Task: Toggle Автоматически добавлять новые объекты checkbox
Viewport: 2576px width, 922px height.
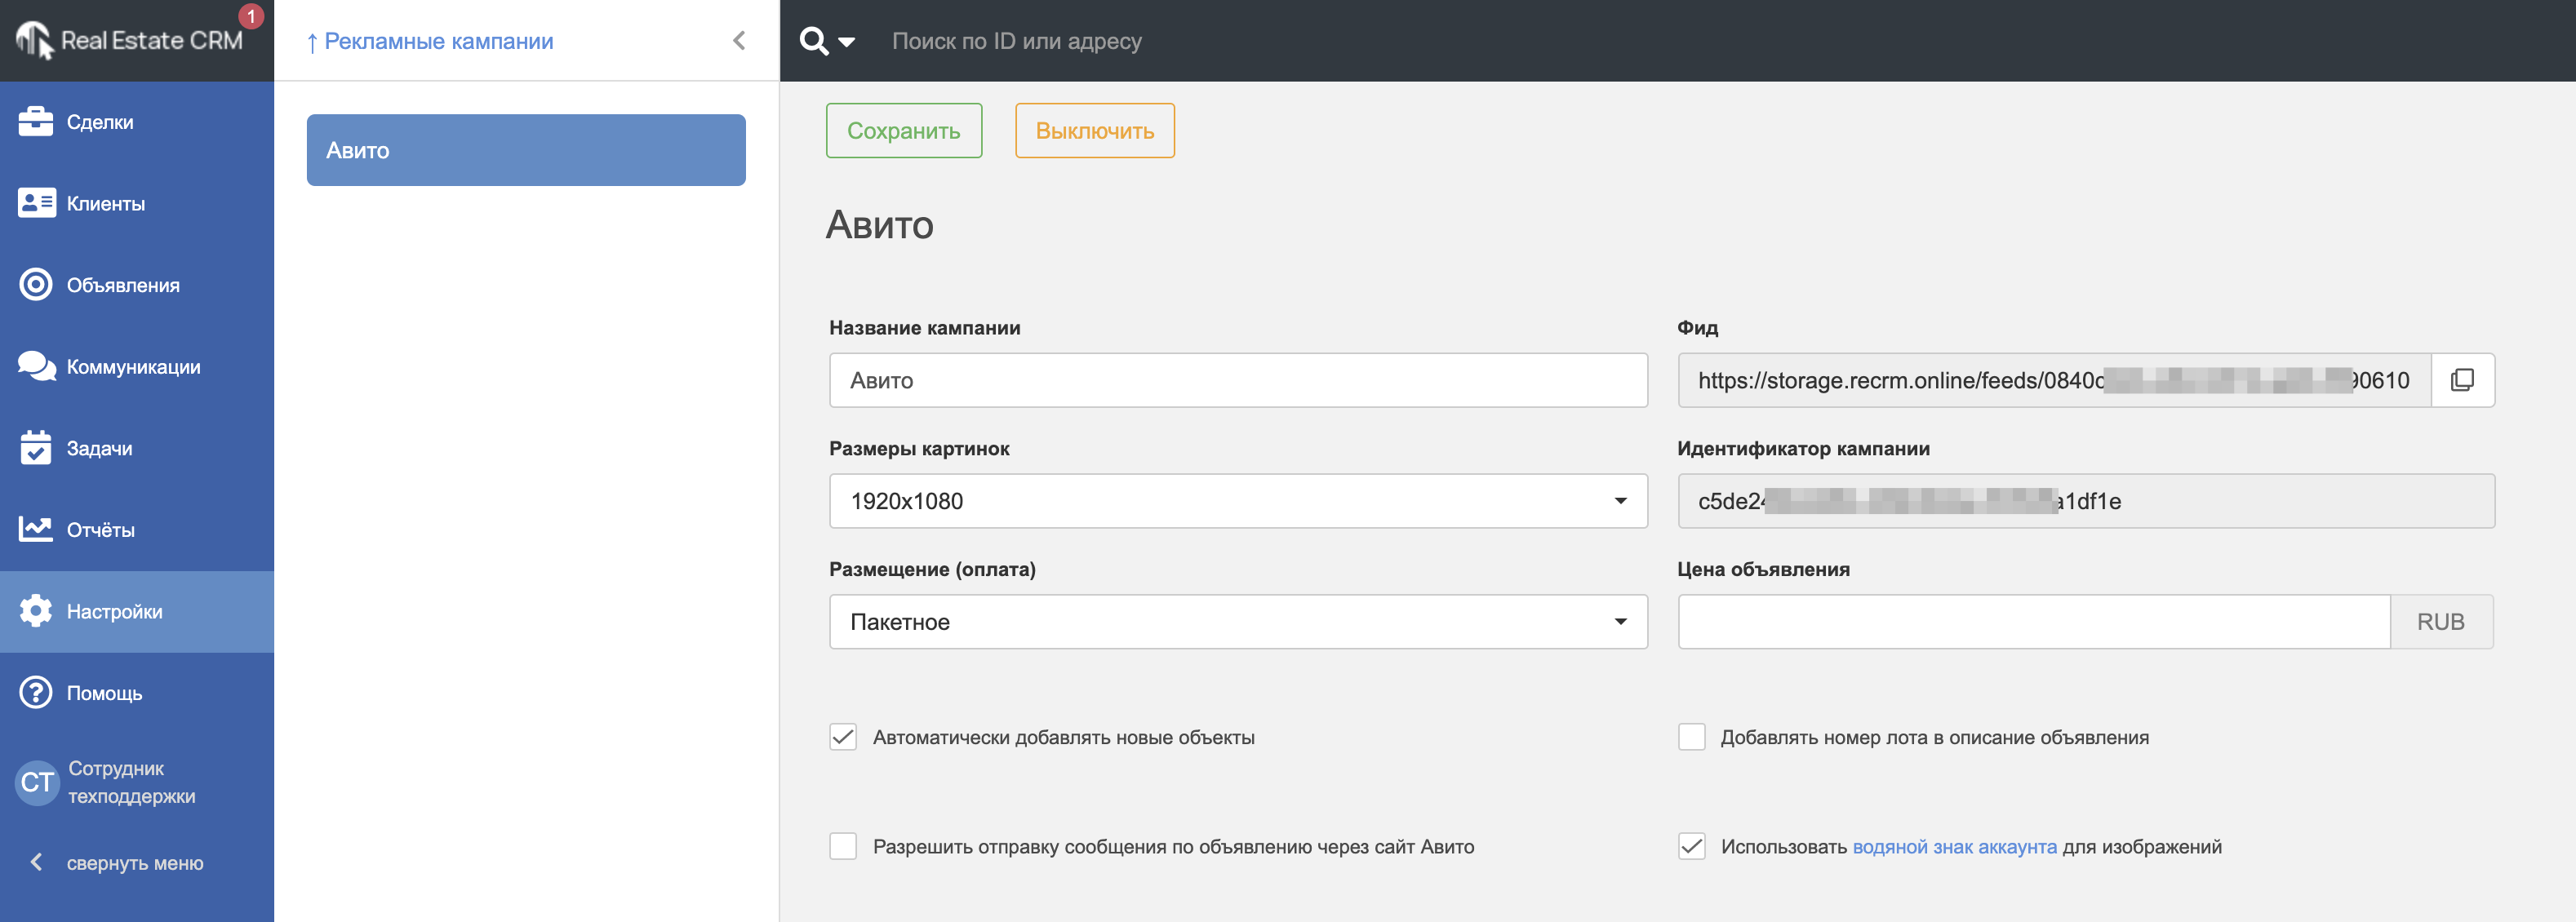Action: 843,737
